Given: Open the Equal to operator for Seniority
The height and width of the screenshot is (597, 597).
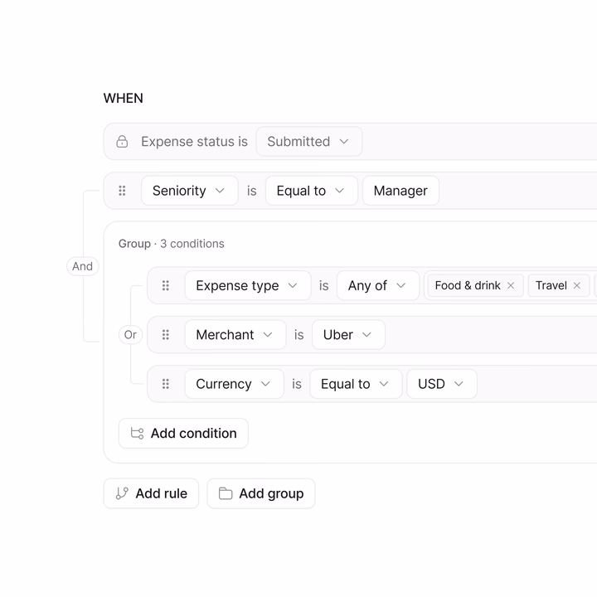Looking at the screenshot, I should coord(312,191).
